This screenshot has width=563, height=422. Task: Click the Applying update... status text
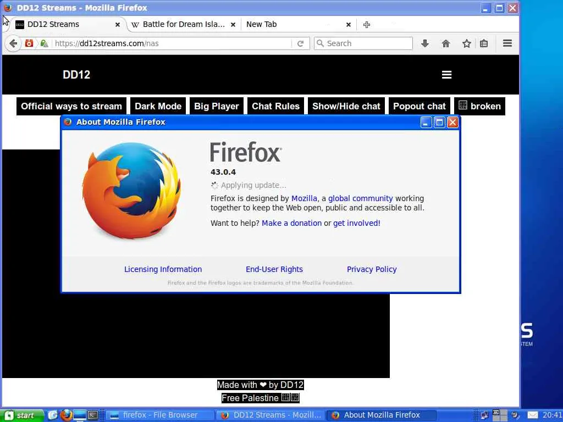pyautogui.click(x=253, y=186)
